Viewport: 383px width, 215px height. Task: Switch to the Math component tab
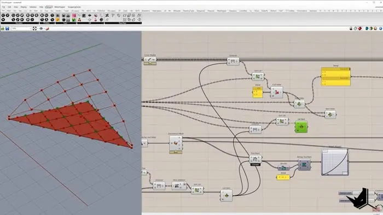[x=9, y=11]
